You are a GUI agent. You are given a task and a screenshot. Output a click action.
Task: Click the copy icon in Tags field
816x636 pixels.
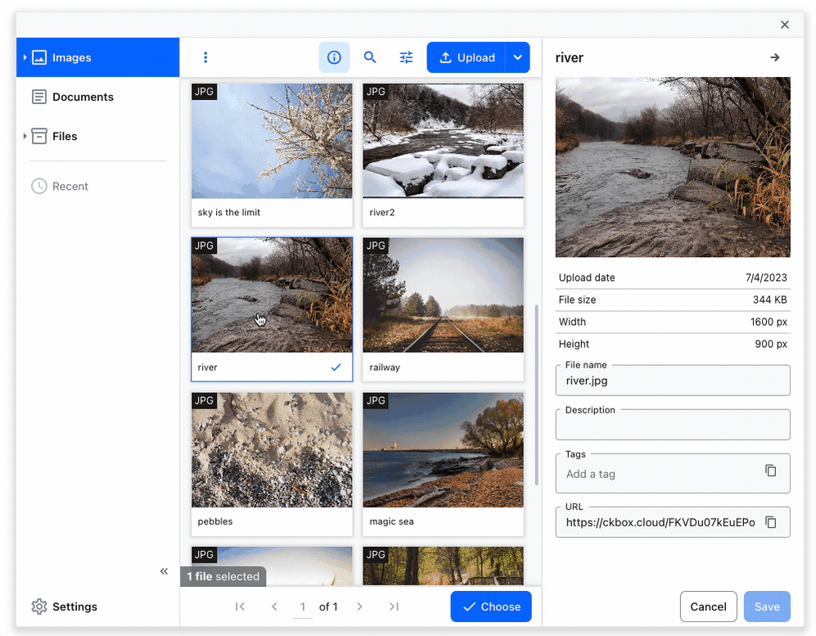click(770, 471)
